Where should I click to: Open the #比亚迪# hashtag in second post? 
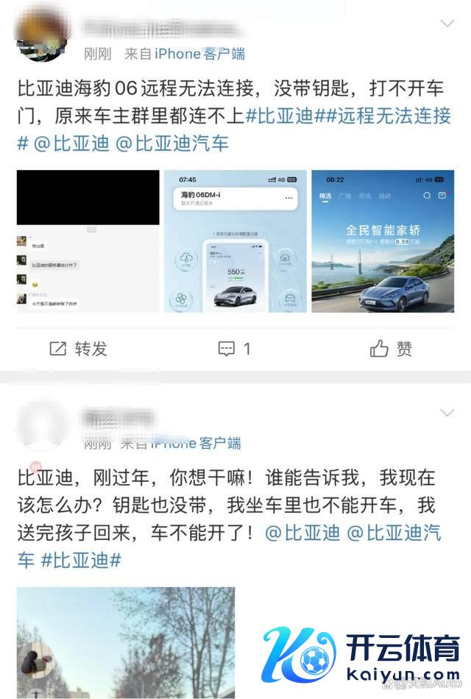[81, 560]
